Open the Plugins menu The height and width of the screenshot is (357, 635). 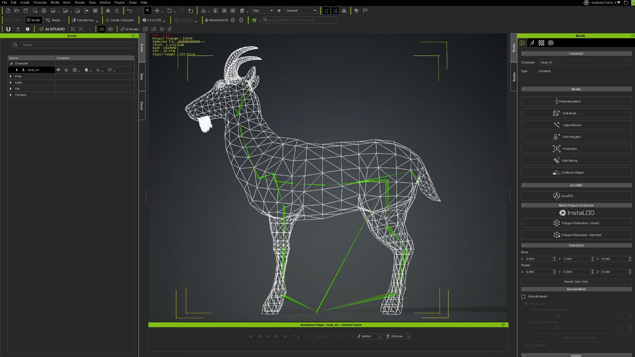119,3
